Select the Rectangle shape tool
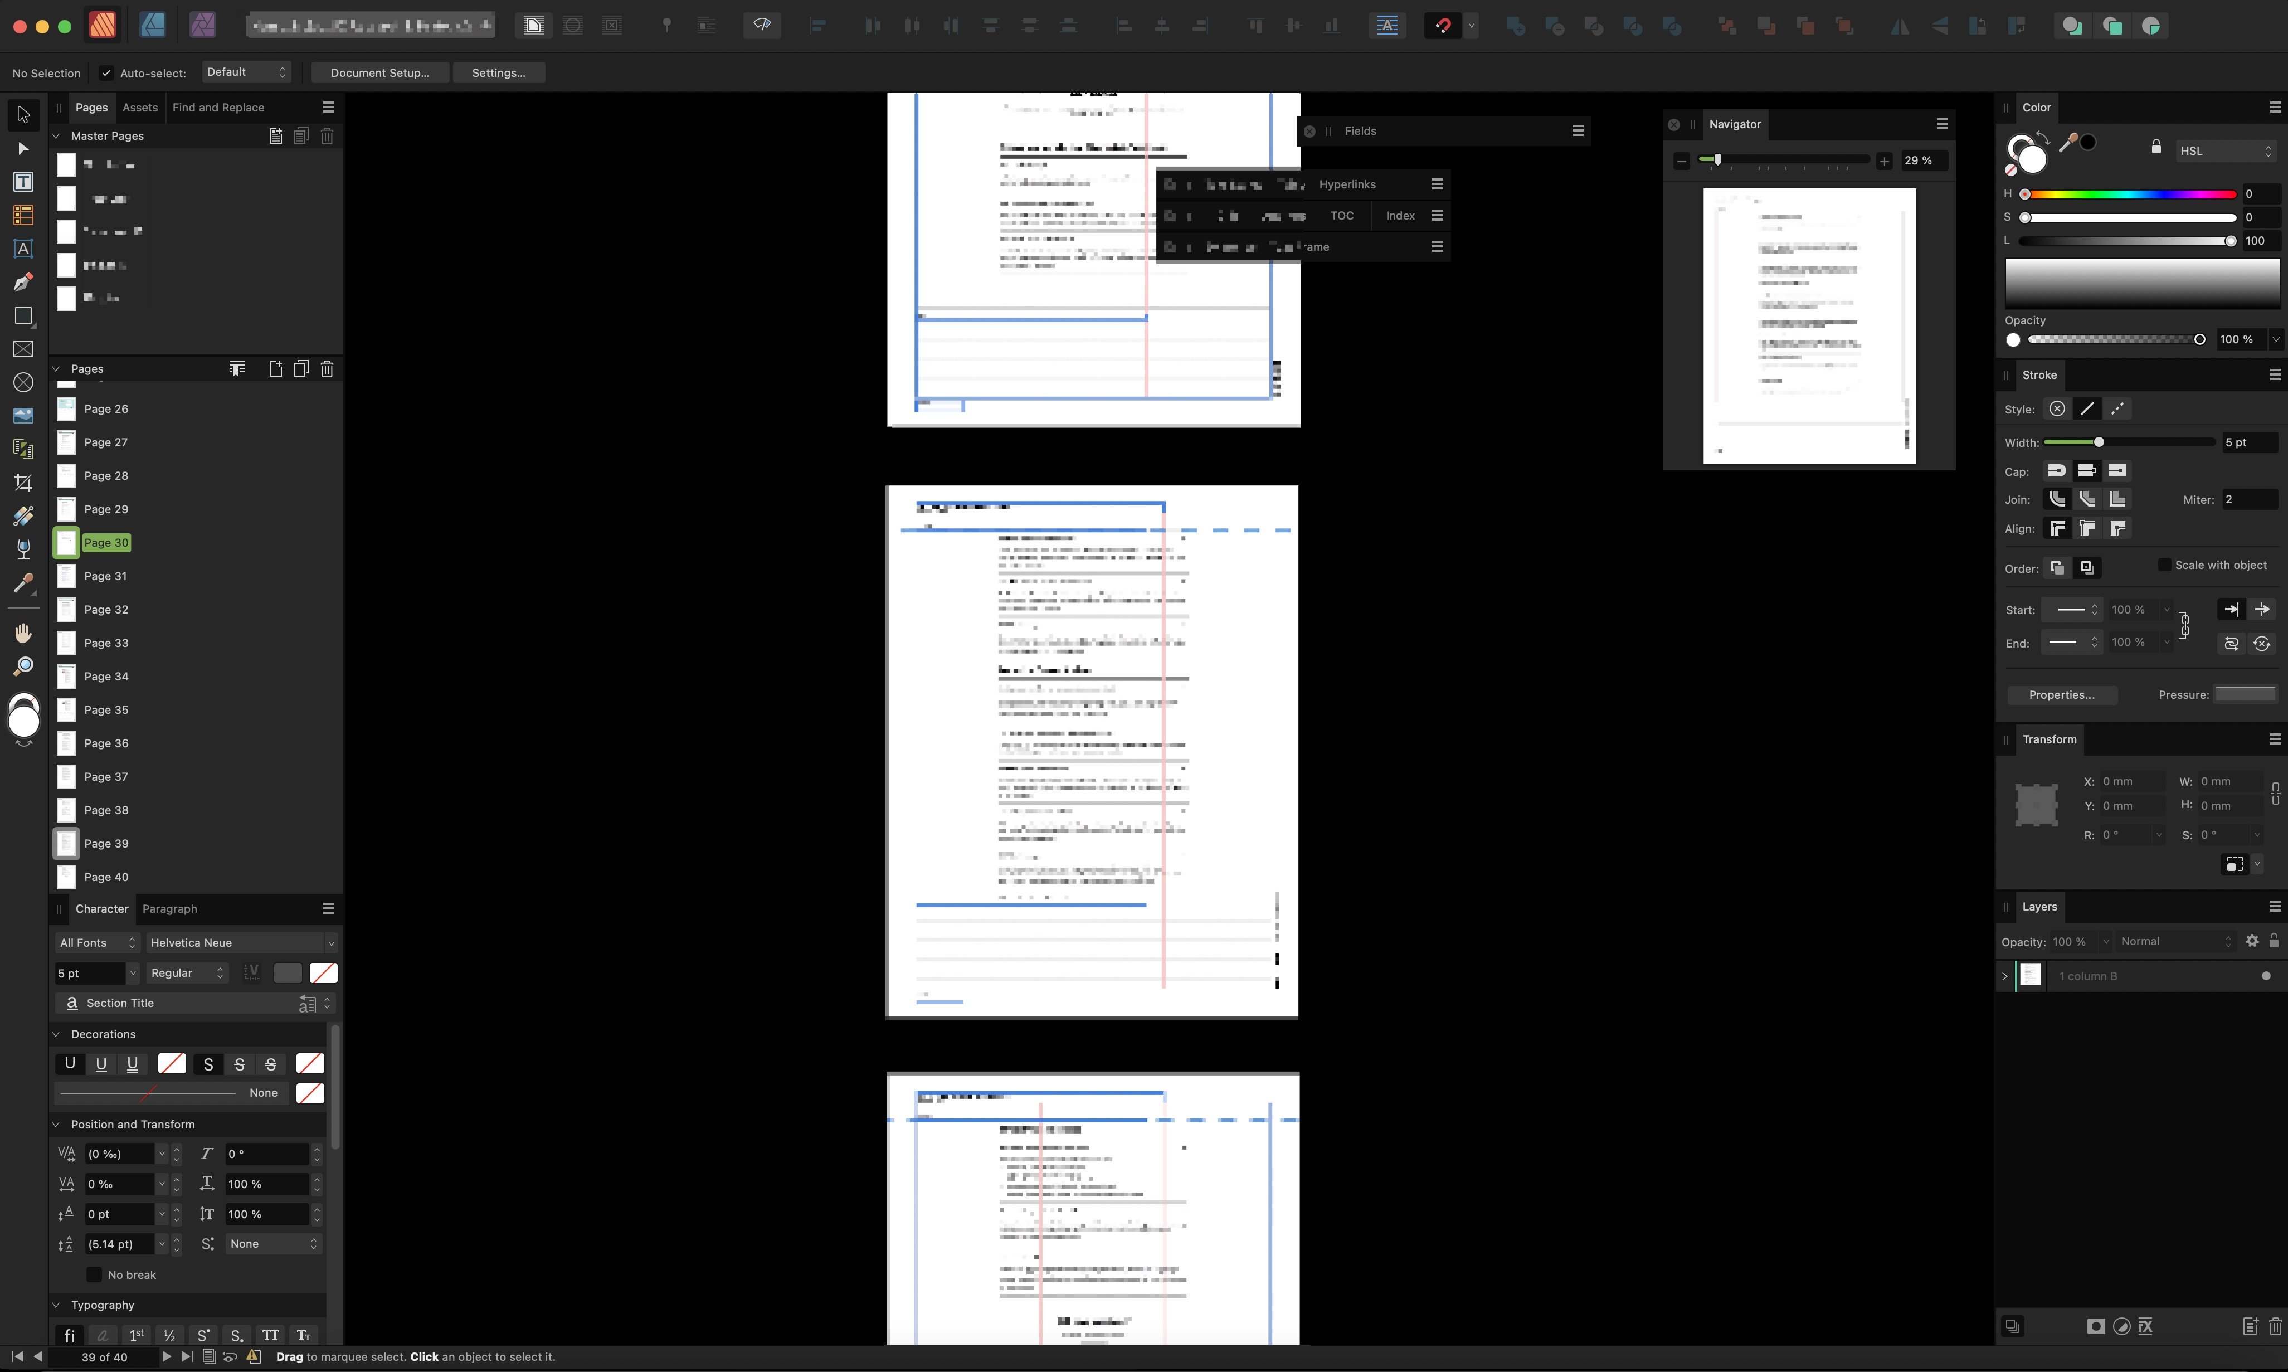The image size is (2288, 1372). click(x=23, y=315)
